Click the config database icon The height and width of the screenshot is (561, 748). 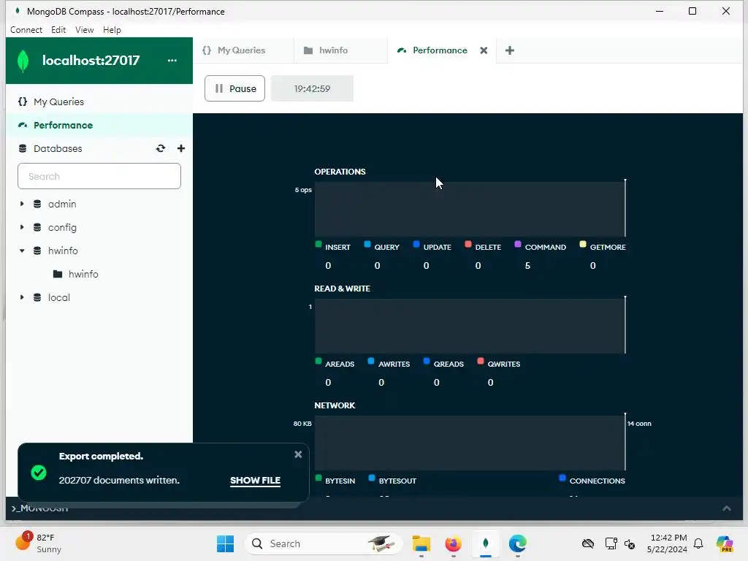pos(37,227)
